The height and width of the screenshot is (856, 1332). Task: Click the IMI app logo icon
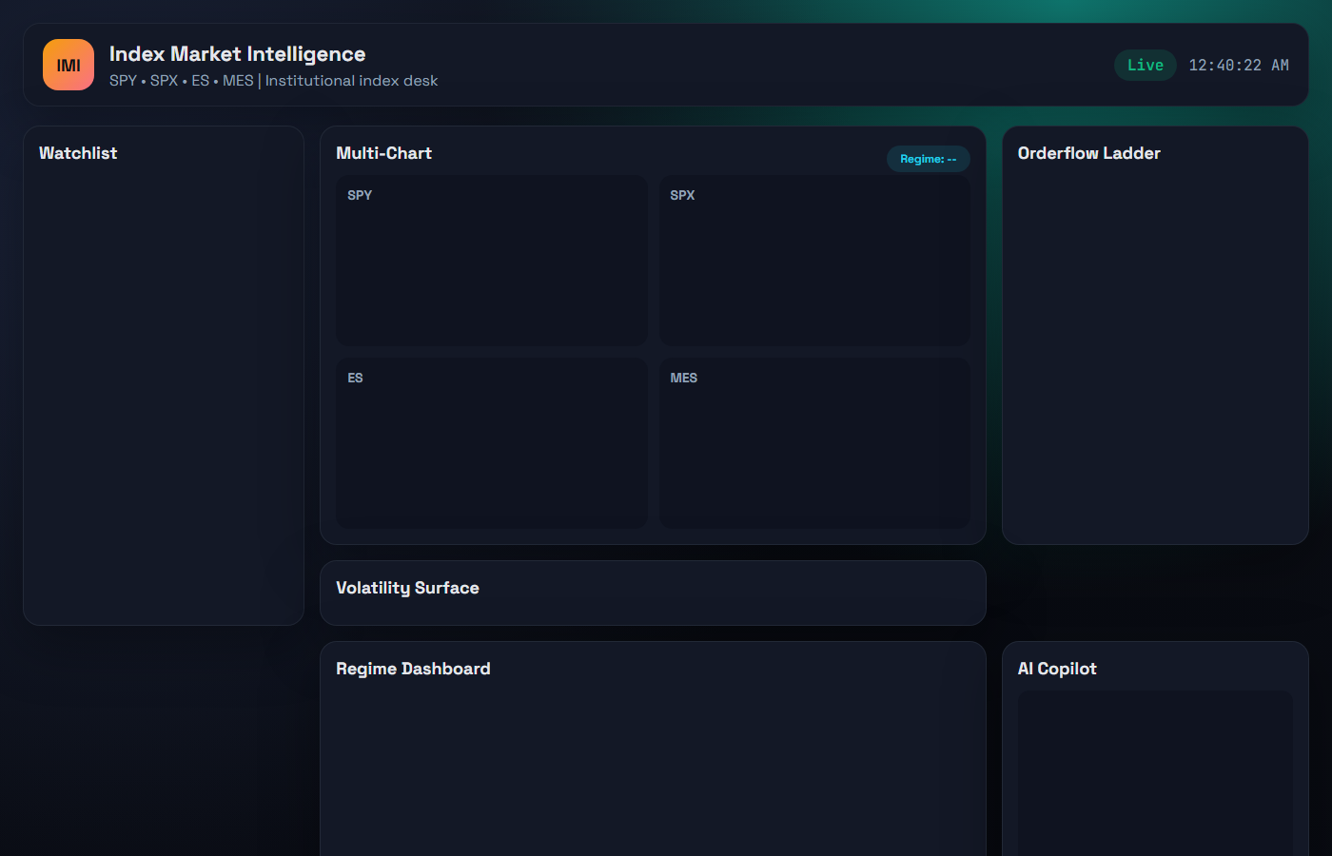[x=68, y=65]
